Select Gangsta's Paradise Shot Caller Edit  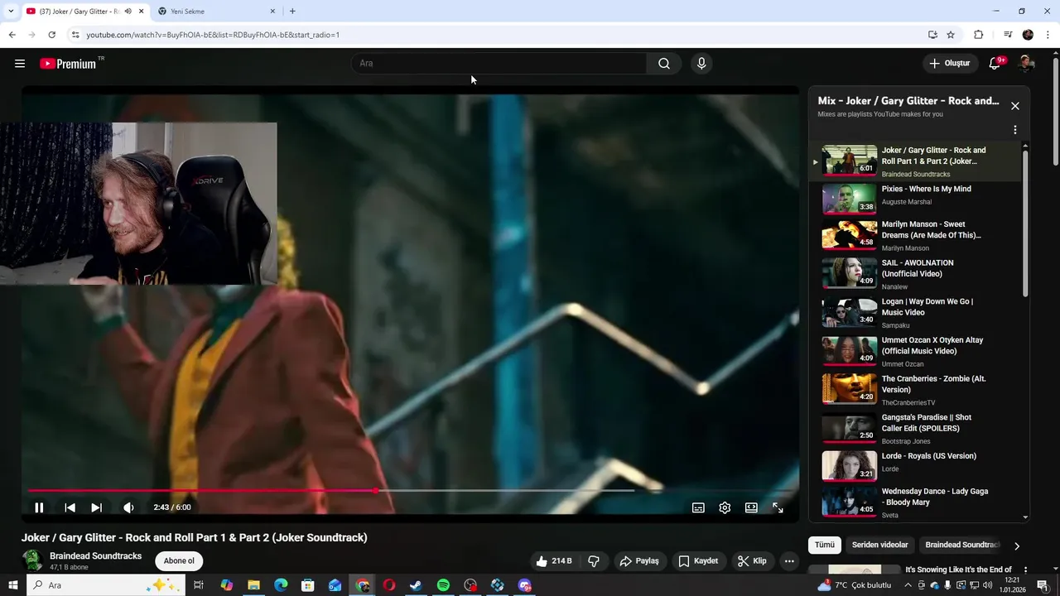point(915,429)
